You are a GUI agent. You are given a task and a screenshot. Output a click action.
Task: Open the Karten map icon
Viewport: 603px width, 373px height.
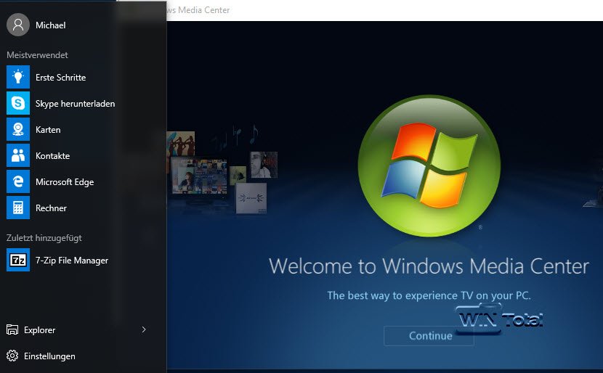click(18, 129)
